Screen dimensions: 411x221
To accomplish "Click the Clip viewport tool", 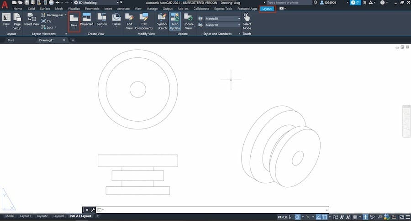I will (x=47, y=21).
